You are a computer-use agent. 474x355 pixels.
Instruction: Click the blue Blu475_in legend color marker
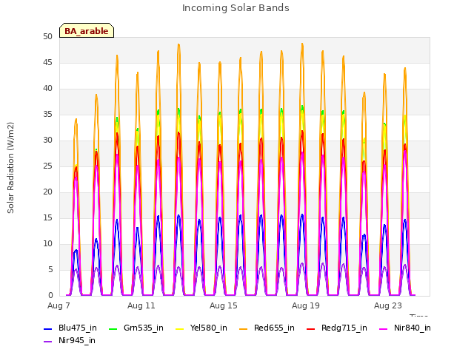pyautogui.click(x=47, y=328)
